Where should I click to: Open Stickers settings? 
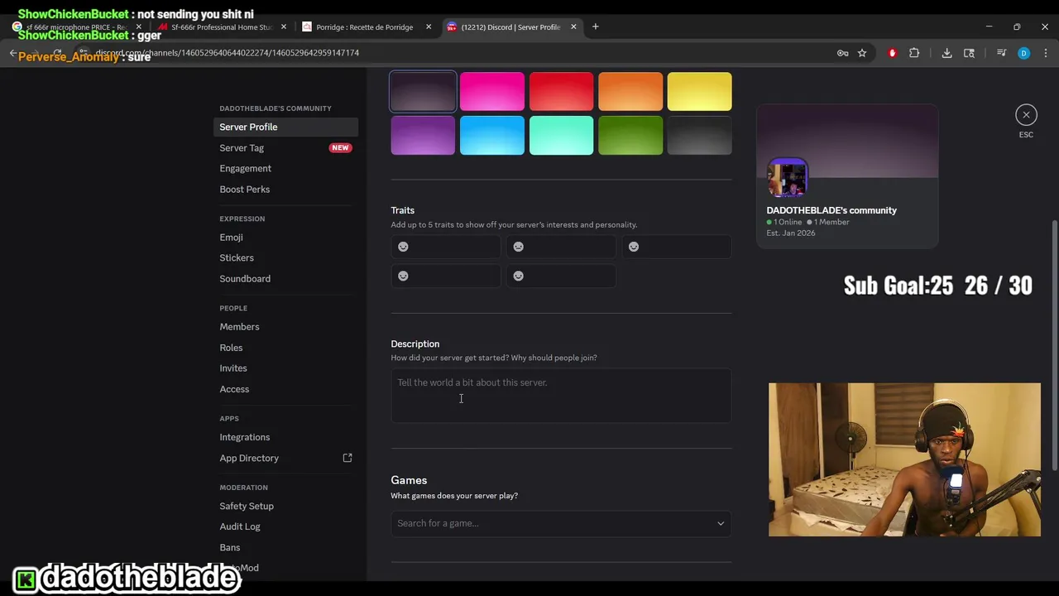[x=285, y=257]
